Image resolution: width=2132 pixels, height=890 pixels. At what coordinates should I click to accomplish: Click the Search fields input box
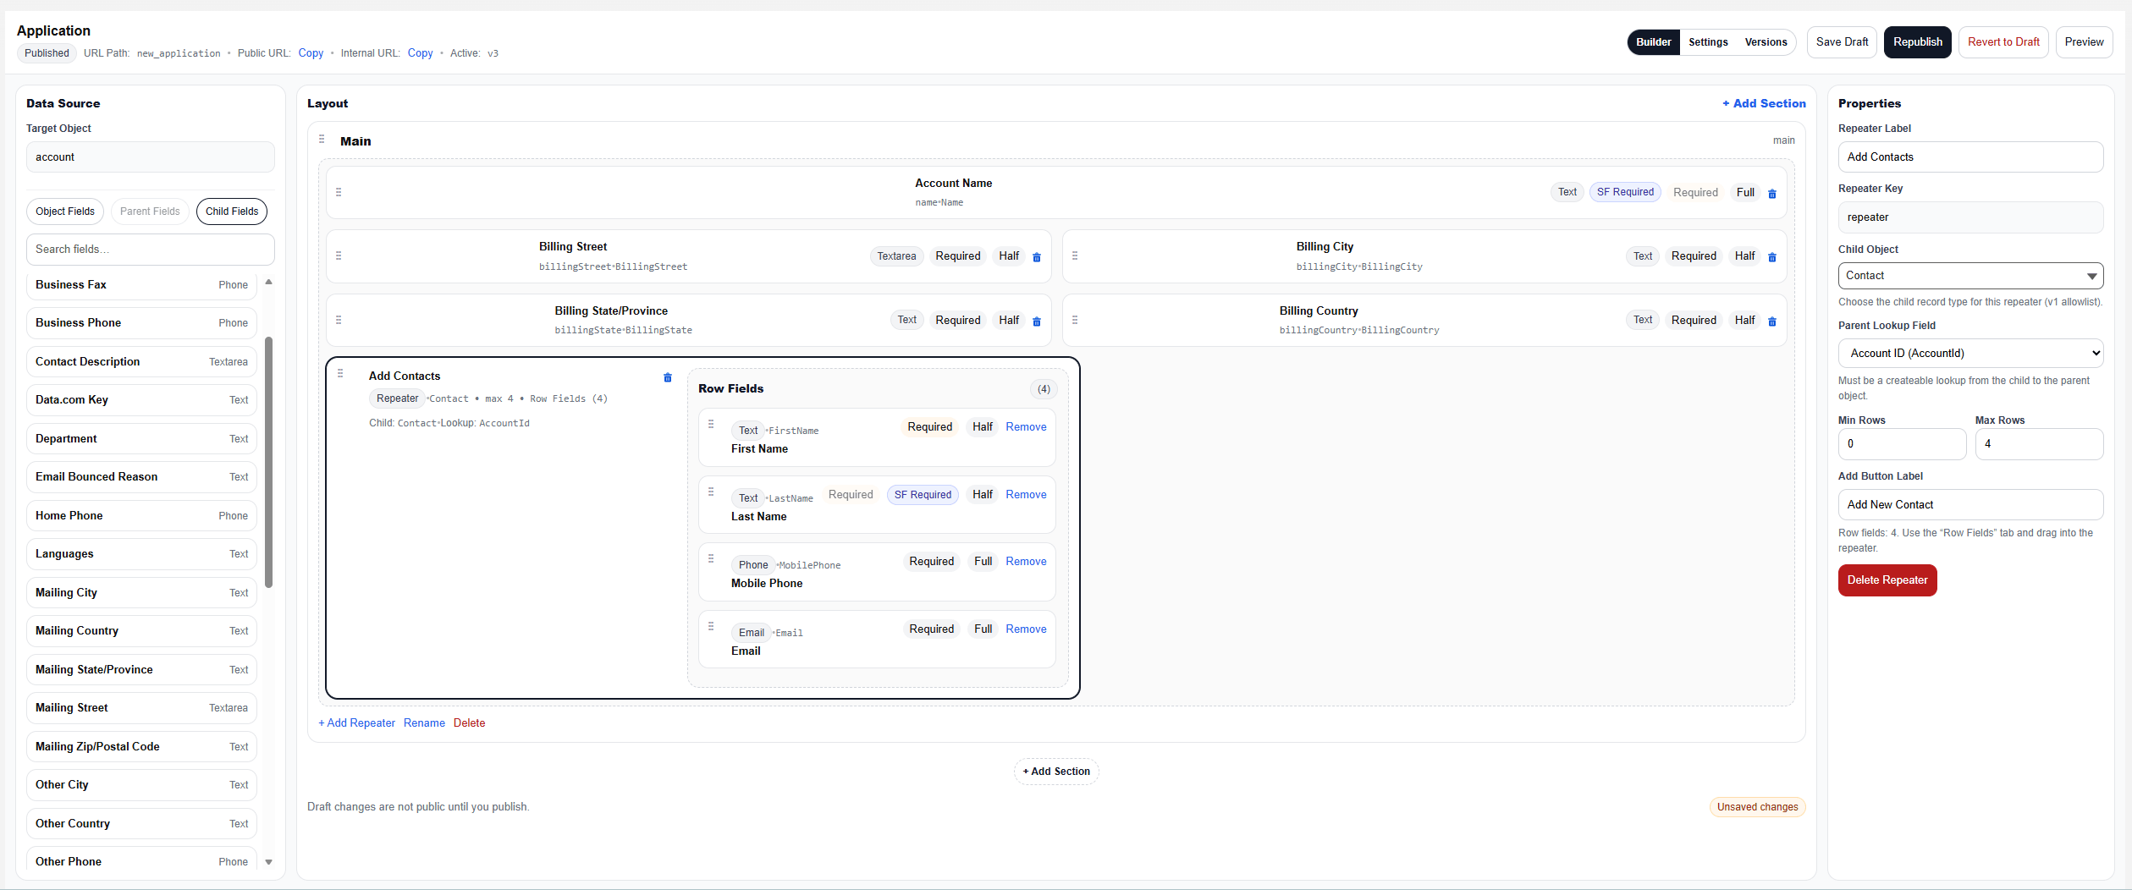(x=150, y=250)
